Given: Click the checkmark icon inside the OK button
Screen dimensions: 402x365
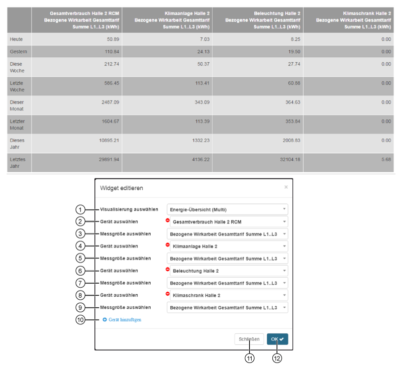Looking at the screenshot, I should point(281,339).
